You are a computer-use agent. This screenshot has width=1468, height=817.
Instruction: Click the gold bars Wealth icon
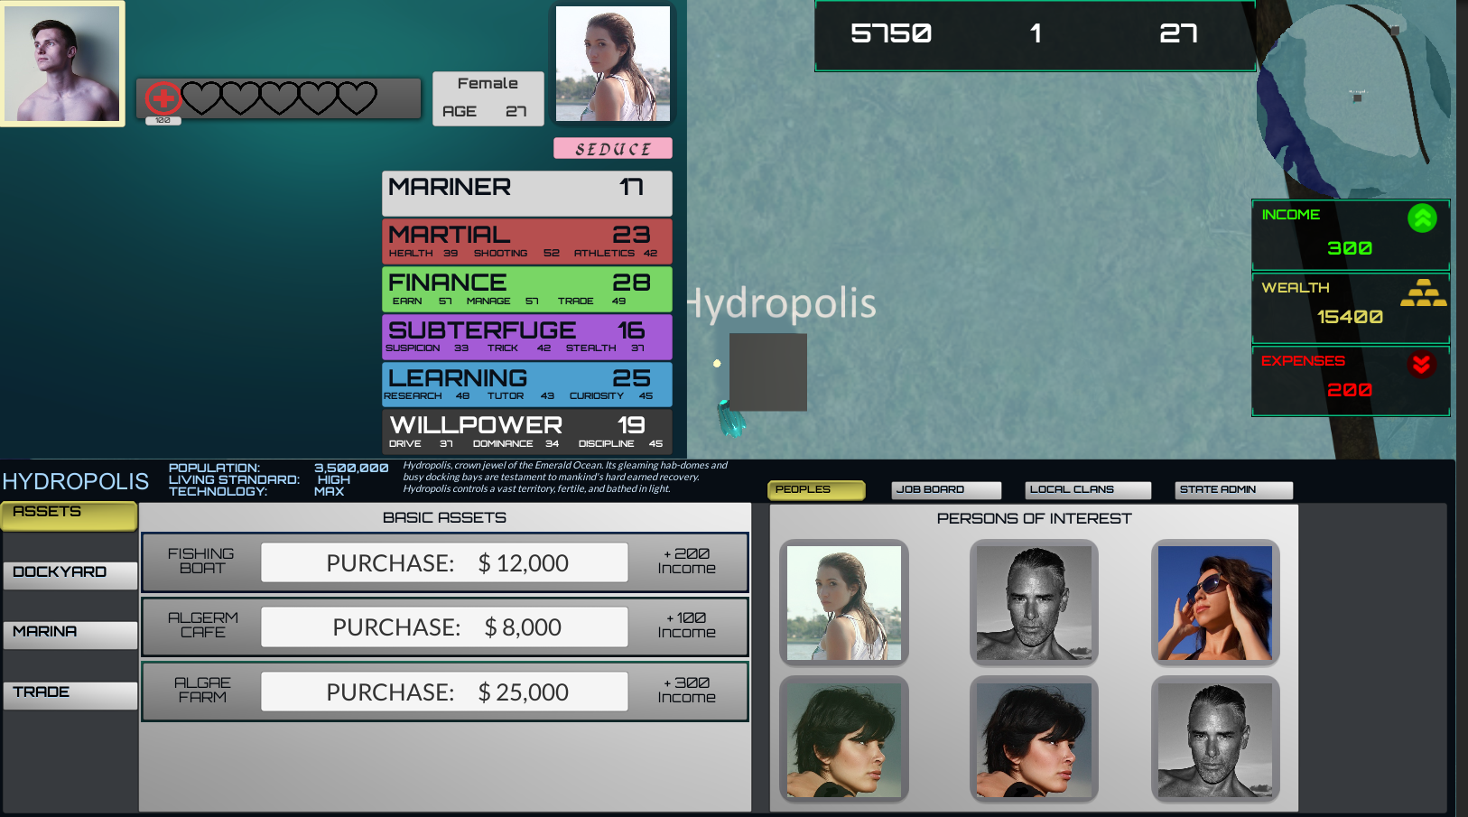[x=1424, y=292]
